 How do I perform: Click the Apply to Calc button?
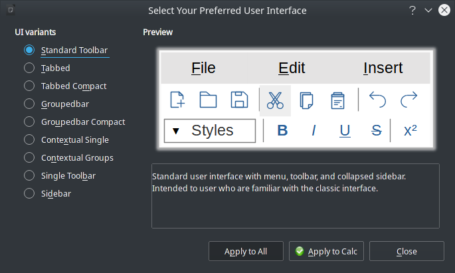[326, 251]
